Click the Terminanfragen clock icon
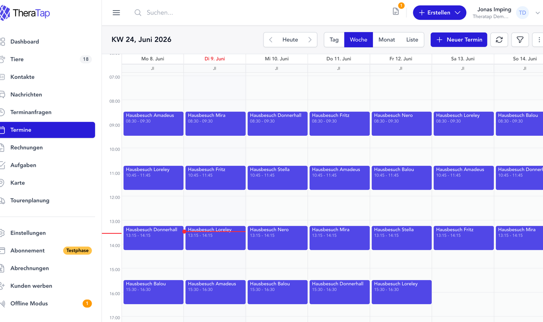The height and width of the screenshot is (322, 543). coord(2,112)
